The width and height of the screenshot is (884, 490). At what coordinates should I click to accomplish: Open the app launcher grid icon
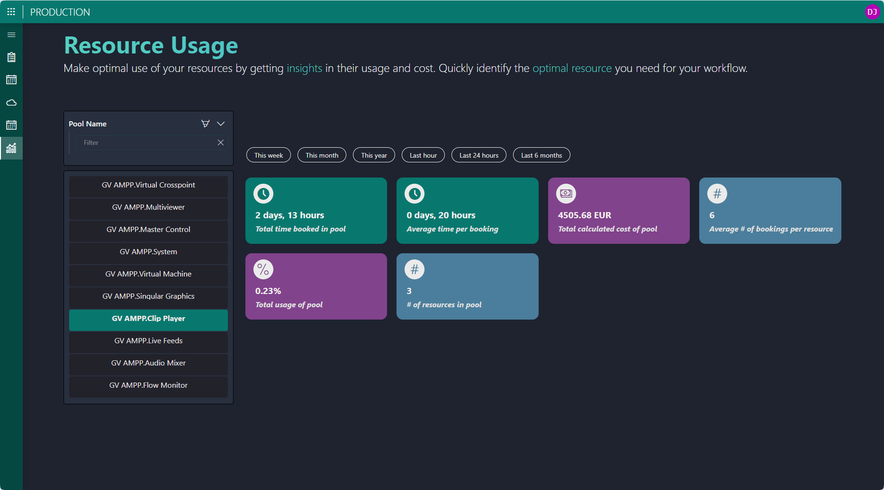click(11, 12)
